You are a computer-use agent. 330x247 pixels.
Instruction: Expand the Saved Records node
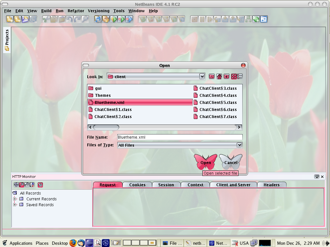15,205
